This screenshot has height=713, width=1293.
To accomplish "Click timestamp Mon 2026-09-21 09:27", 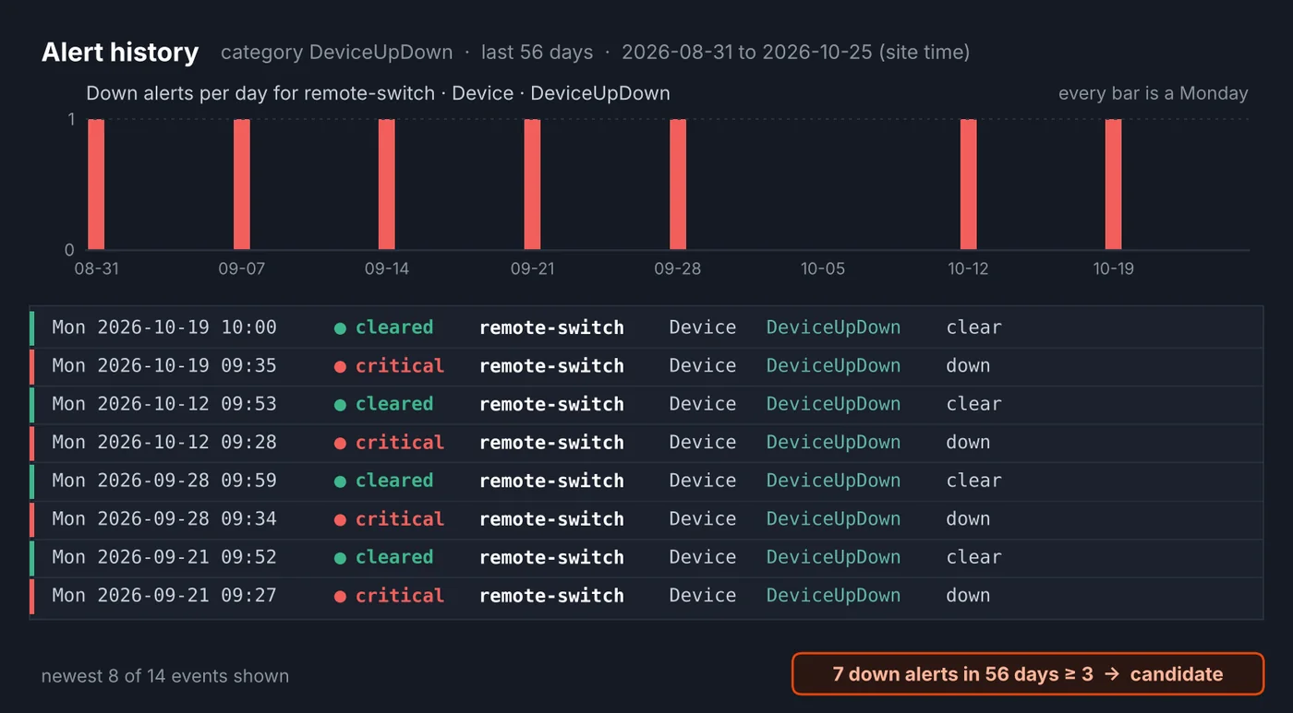I will [164, 596].
